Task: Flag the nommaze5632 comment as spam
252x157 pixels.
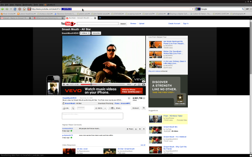Action: coord(144,129)
